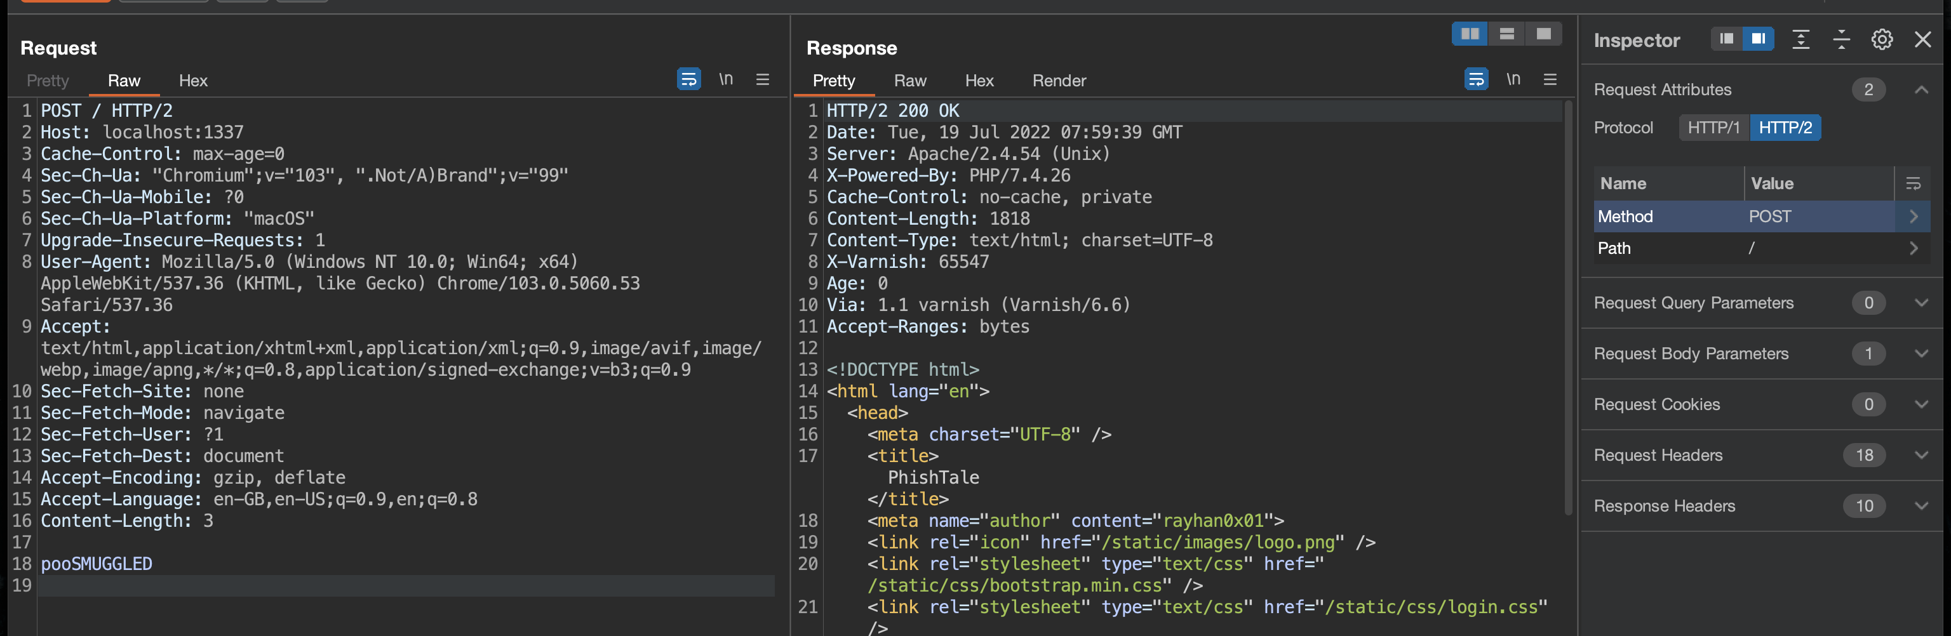Open Inspector settings gear
This screenshot has width=1951, height=636.
pos(1881,39)
